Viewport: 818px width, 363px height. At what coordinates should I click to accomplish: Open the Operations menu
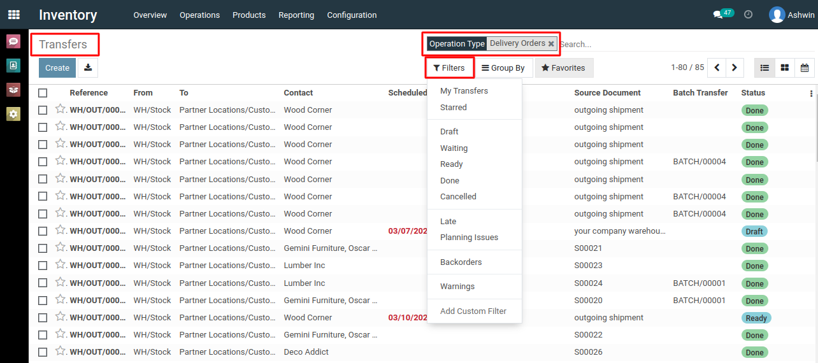coord(199,15)
